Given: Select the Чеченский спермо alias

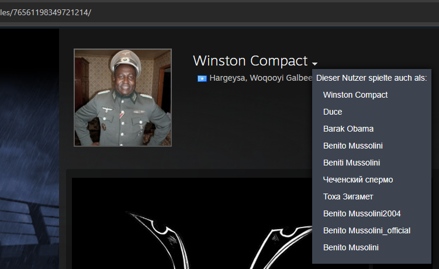Looking at the screenshot, I should 358,180.
